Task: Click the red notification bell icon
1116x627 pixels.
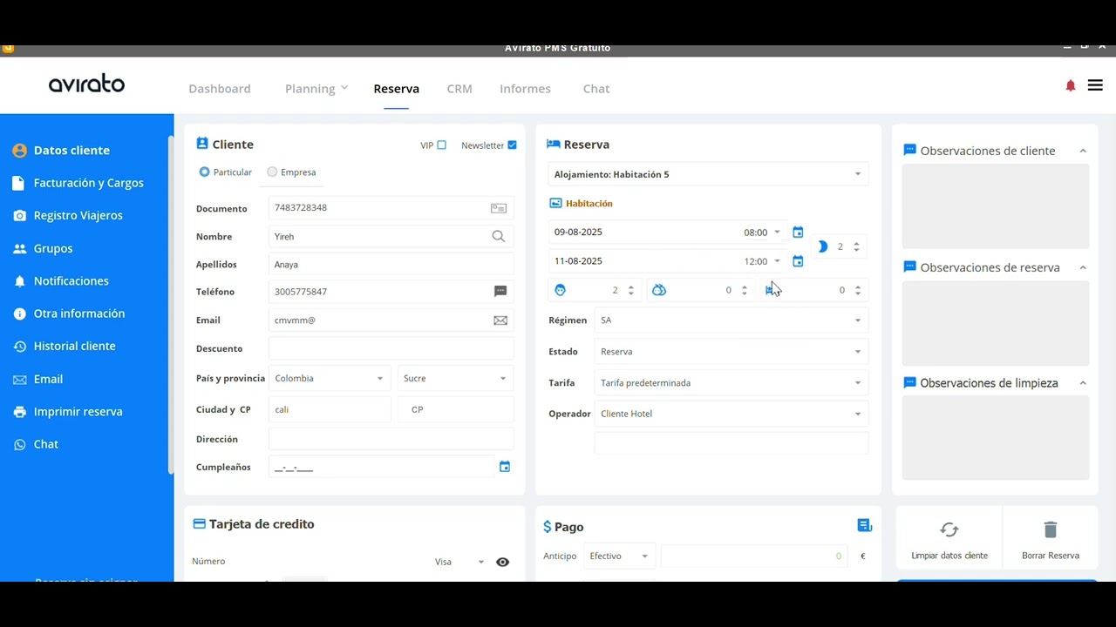Action: click(1071, 85)
